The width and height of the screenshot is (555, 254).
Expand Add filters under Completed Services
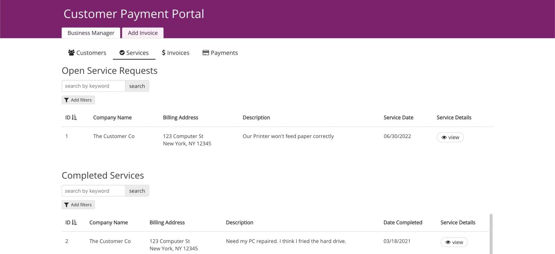[x=78, y=205]
